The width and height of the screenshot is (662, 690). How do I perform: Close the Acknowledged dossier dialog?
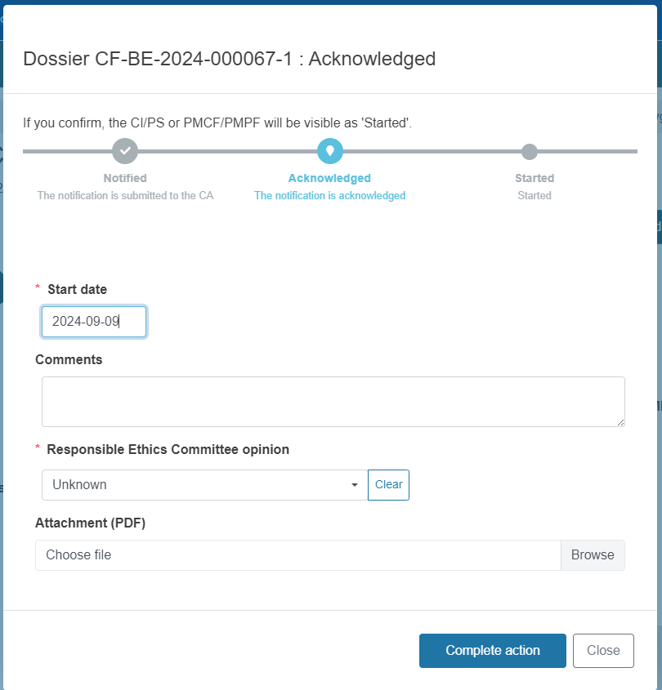tap(603, 650)
